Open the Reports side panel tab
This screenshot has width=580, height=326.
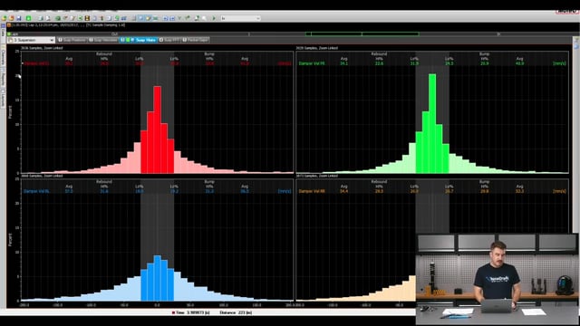click(3, 78)
